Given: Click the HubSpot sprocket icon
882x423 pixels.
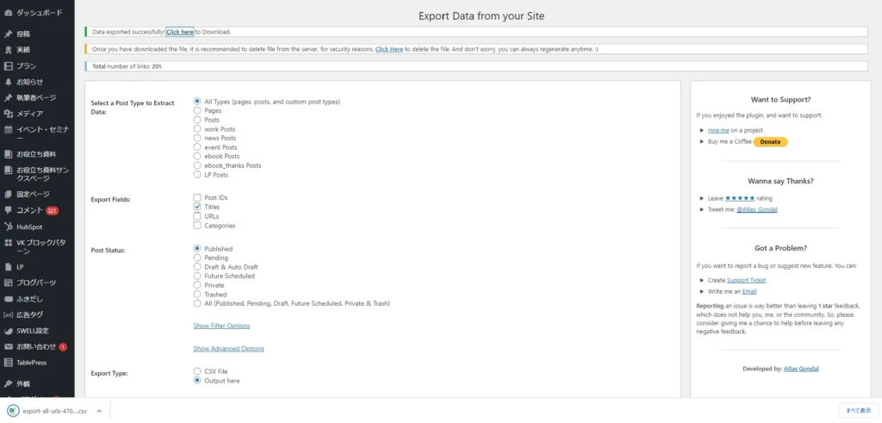Looking at the screenshot, I should (8, 227).
